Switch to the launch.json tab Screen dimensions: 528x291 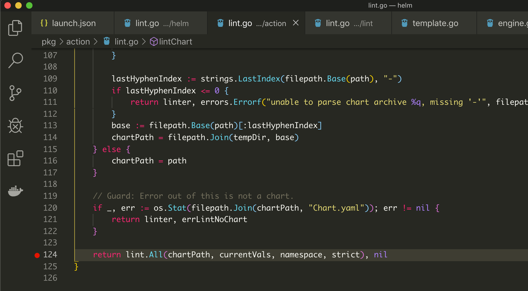73,23
